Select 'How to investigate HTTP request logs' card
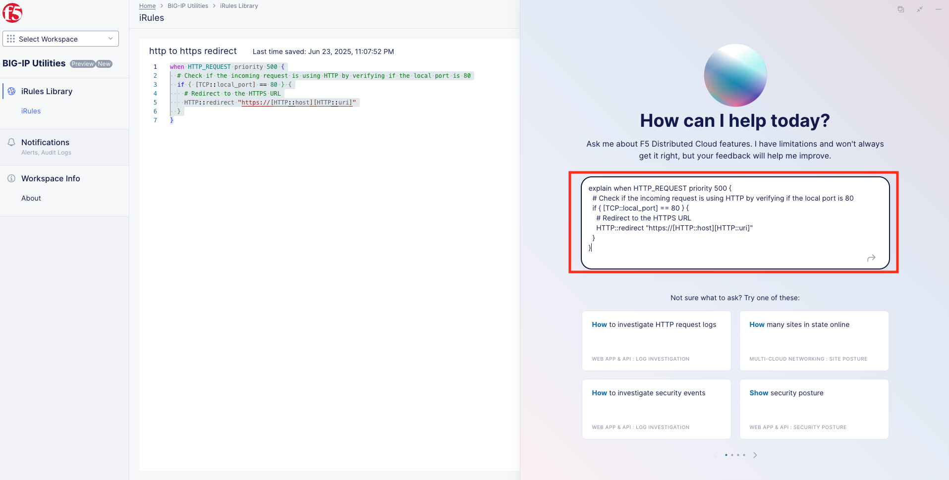Screen dimensions: 949x480 (656, 341)
